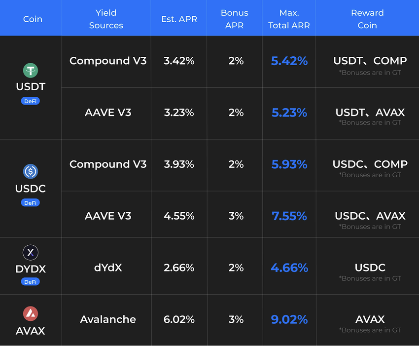
Task: Open the 7.55% Max Total ARR value
Action: (x=289, y=216)
